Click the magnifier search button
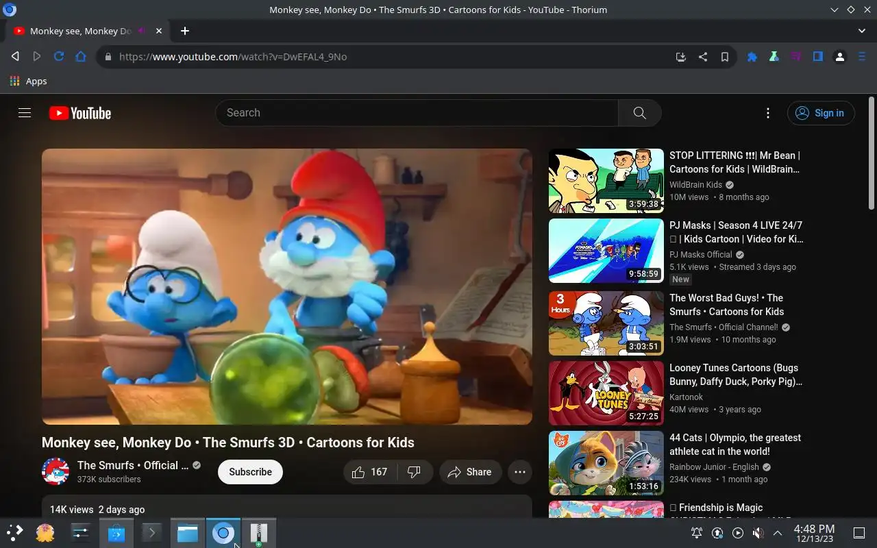 (640, 113)
